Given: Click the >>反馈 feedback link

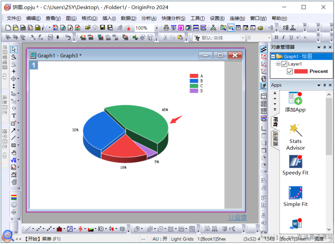Looking at the screenshot, I should point(237,217).
